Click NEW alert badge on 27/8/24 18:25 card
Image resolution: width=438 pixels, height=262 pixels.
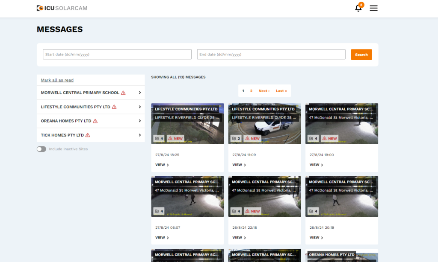coord(175,138)
